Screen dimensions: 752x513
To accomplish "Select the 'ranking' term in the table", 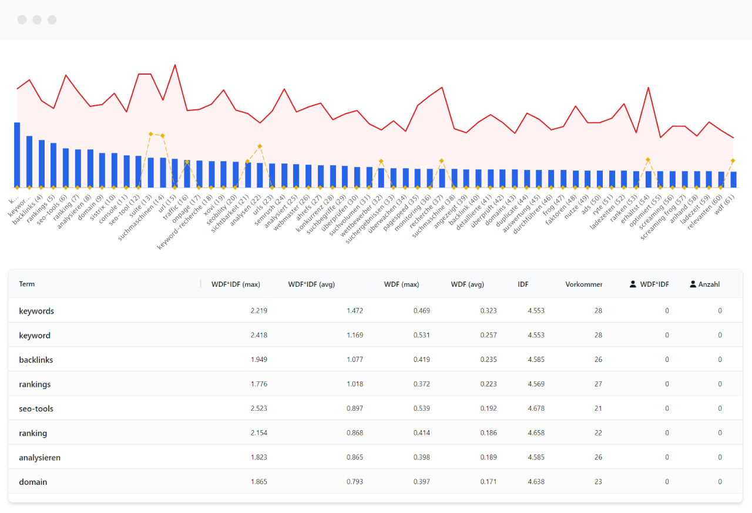I will [x=33, y=433].
